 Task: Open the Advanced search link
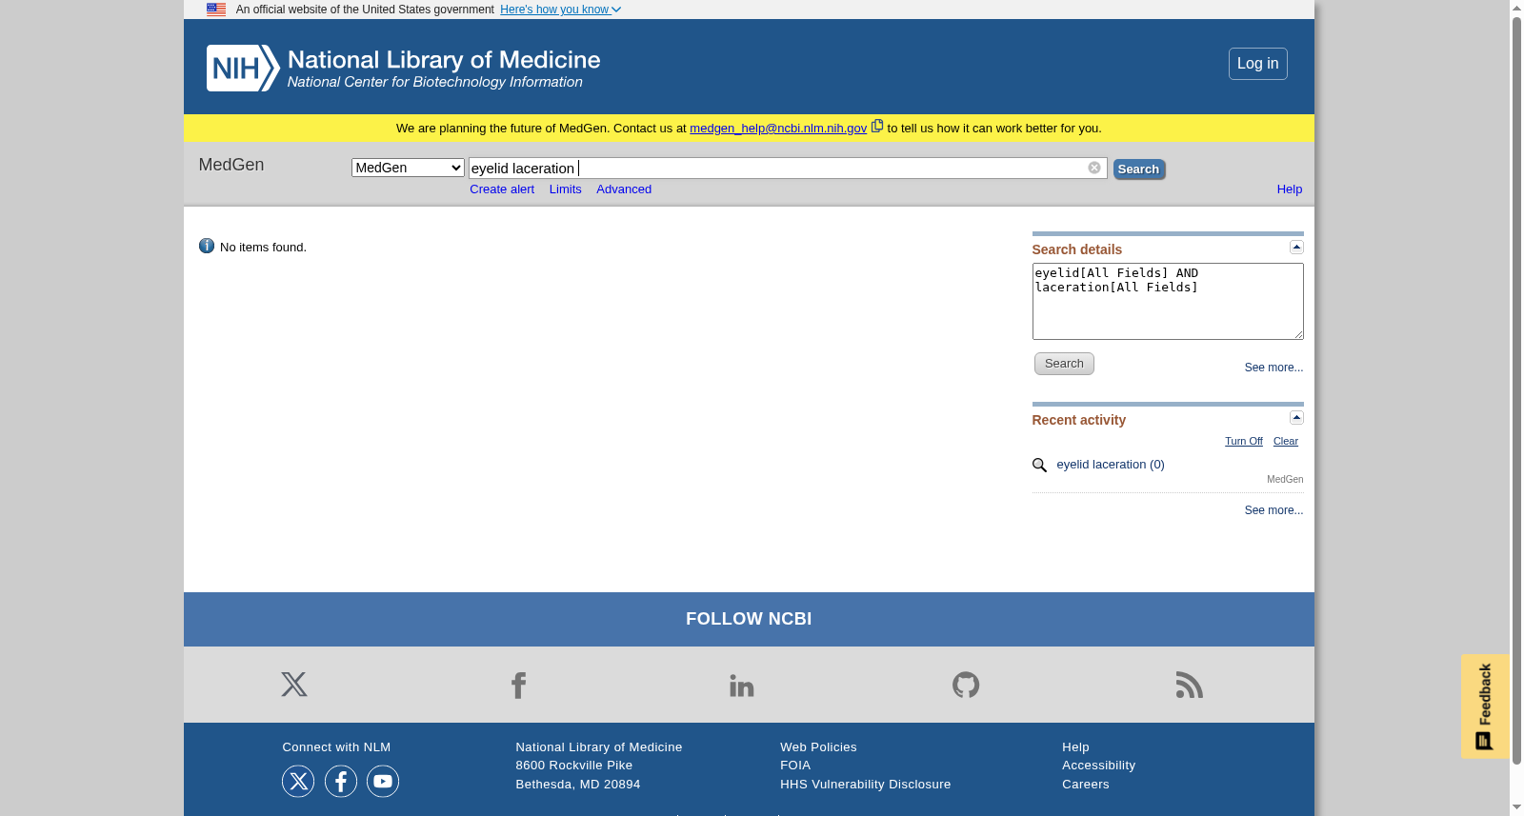[x=624, y=189]
